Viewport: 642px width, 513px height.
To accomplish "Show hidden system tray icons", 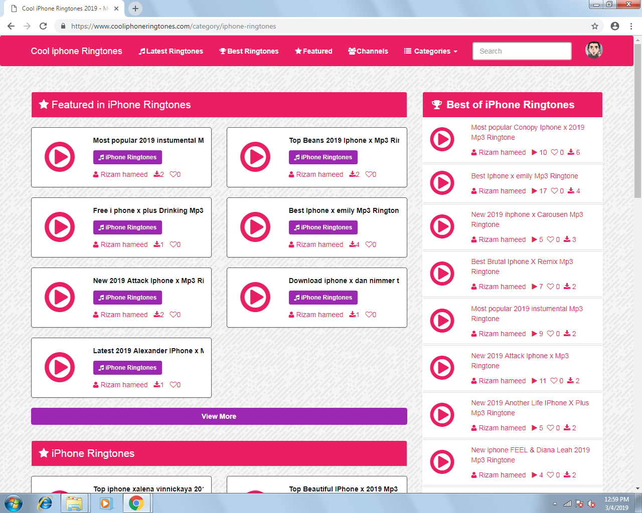I will coord(555,503).
